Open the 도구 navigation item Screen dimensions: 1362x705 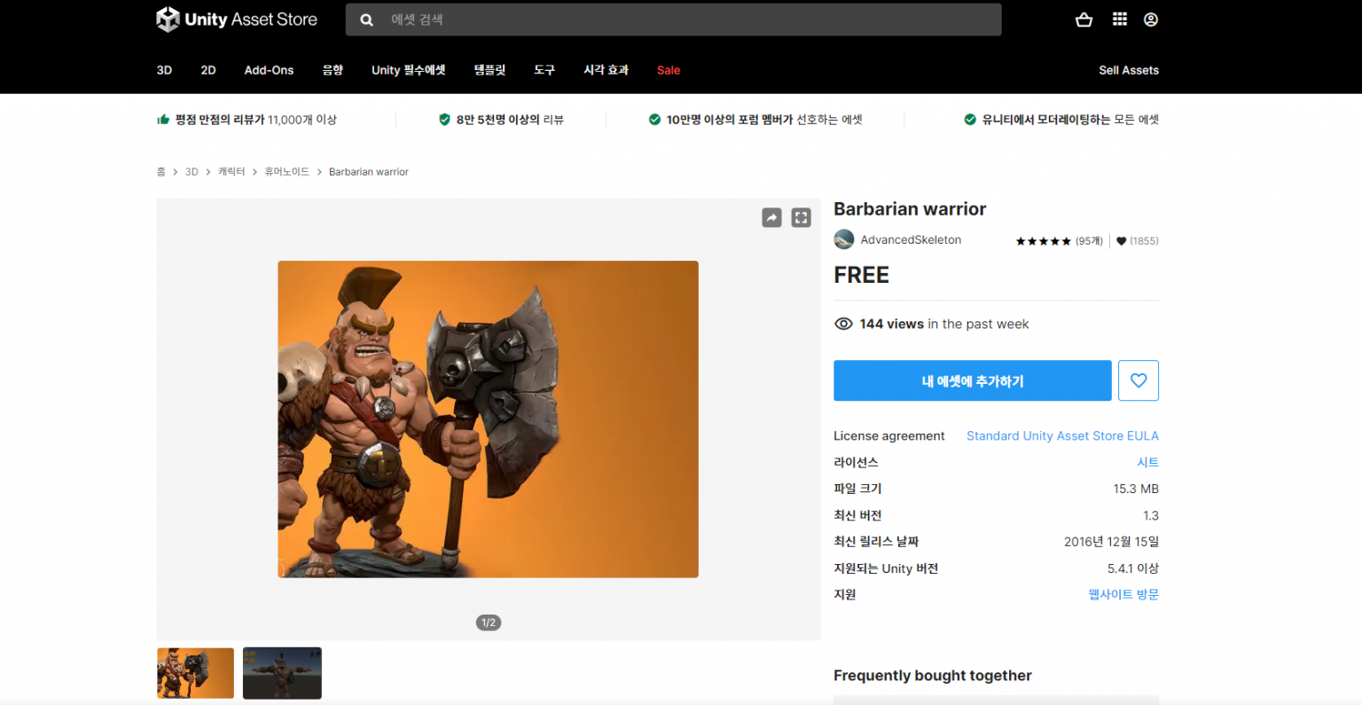544,70
